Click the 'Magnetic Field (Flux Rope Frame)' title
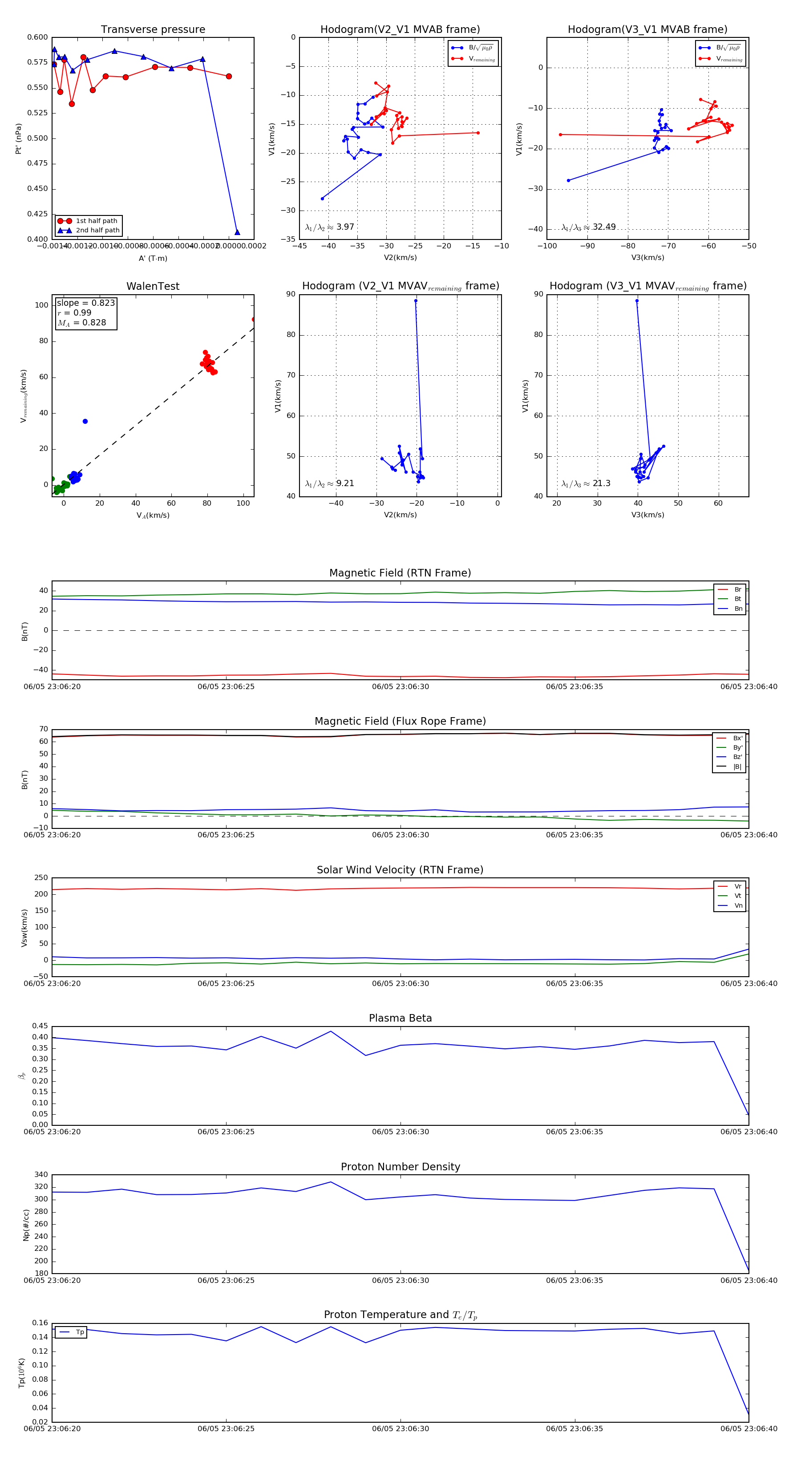This screenshot has height=1469, width=801. tap(400, 722)
